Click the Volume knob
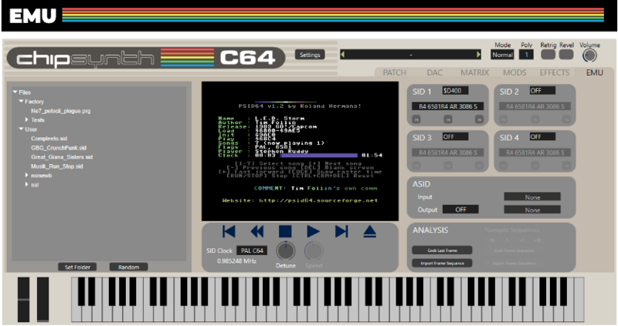The image size is (618, 326). pos(589,55)
